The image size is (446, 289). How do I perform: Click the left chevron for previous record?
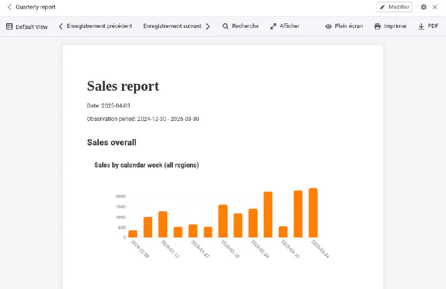point(60,27)
